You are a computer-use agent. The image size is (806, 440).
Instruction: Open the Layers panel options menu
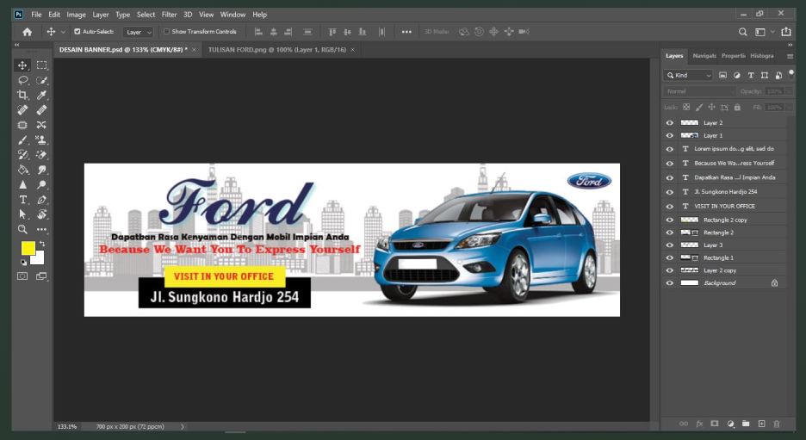[790, 56]
